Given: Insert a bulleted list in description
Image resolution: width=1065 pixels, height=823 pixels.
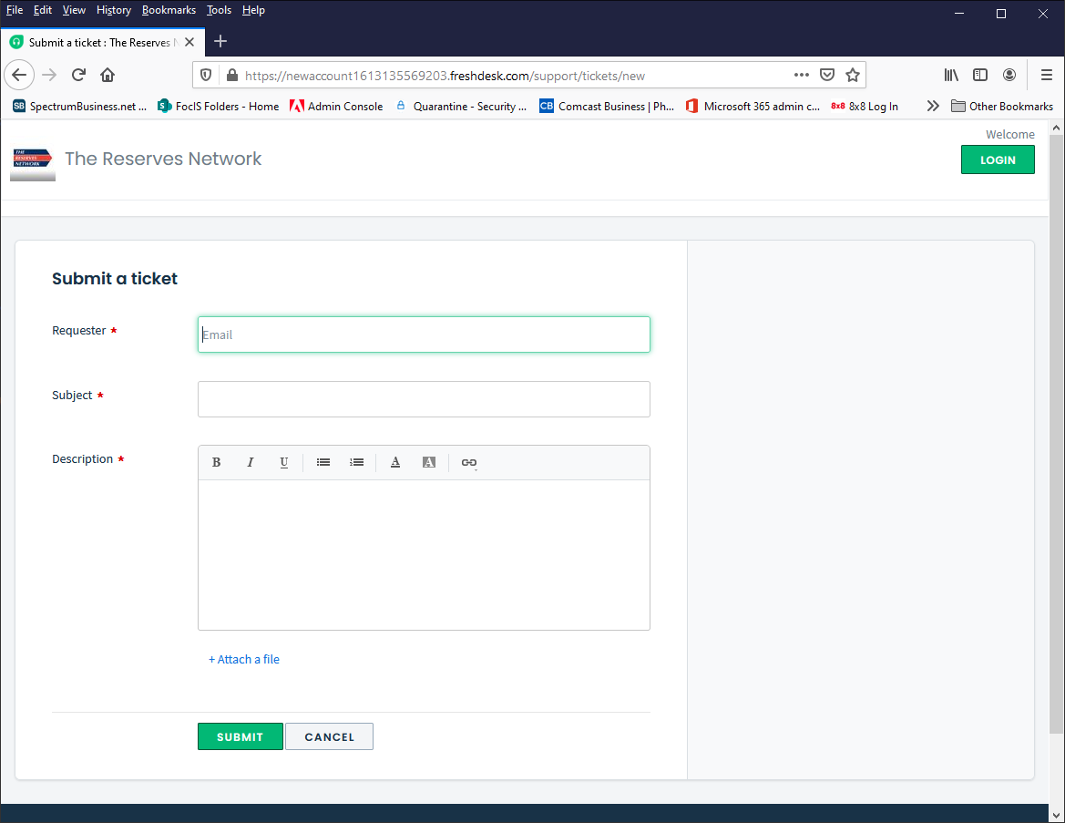Looking at the screenshot, I should 323,462.
